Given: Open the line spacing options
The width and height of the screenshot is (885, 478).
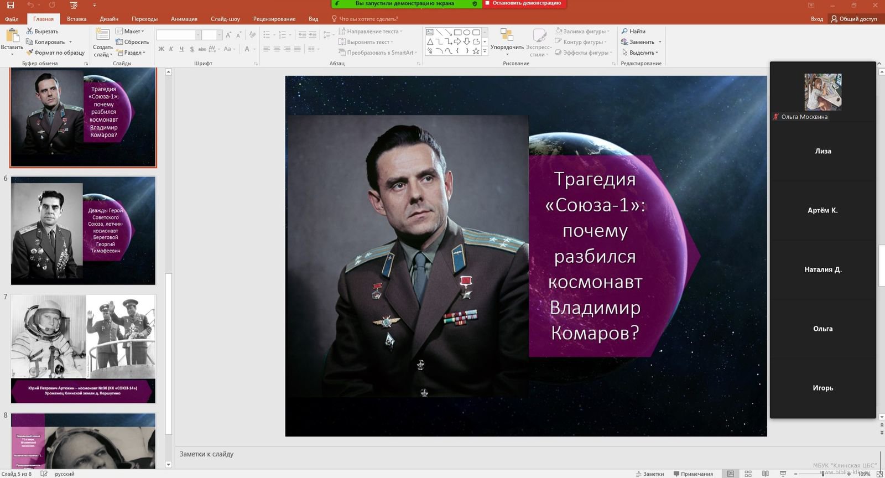Looking at the screenshot, I should pyautogui.click(x=329, y=35).
